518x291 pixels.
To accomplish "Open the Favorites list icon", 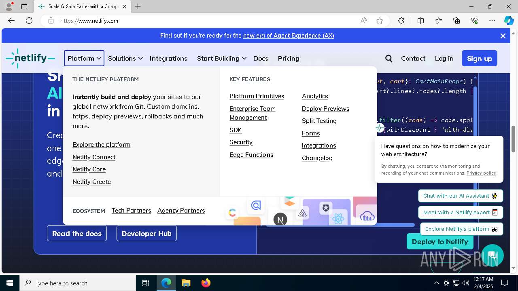I will (439, 21).
